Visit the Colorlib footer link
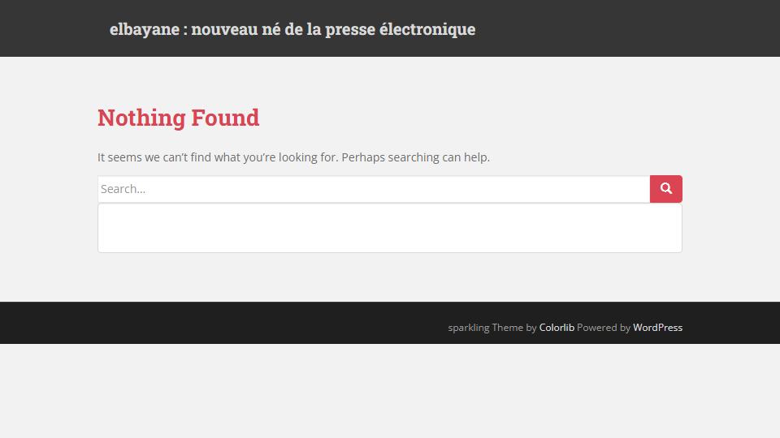 557,327
